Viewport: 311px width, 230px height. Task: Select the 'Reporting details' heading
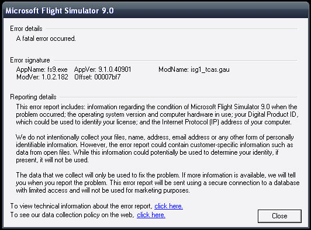pos(33,97)
